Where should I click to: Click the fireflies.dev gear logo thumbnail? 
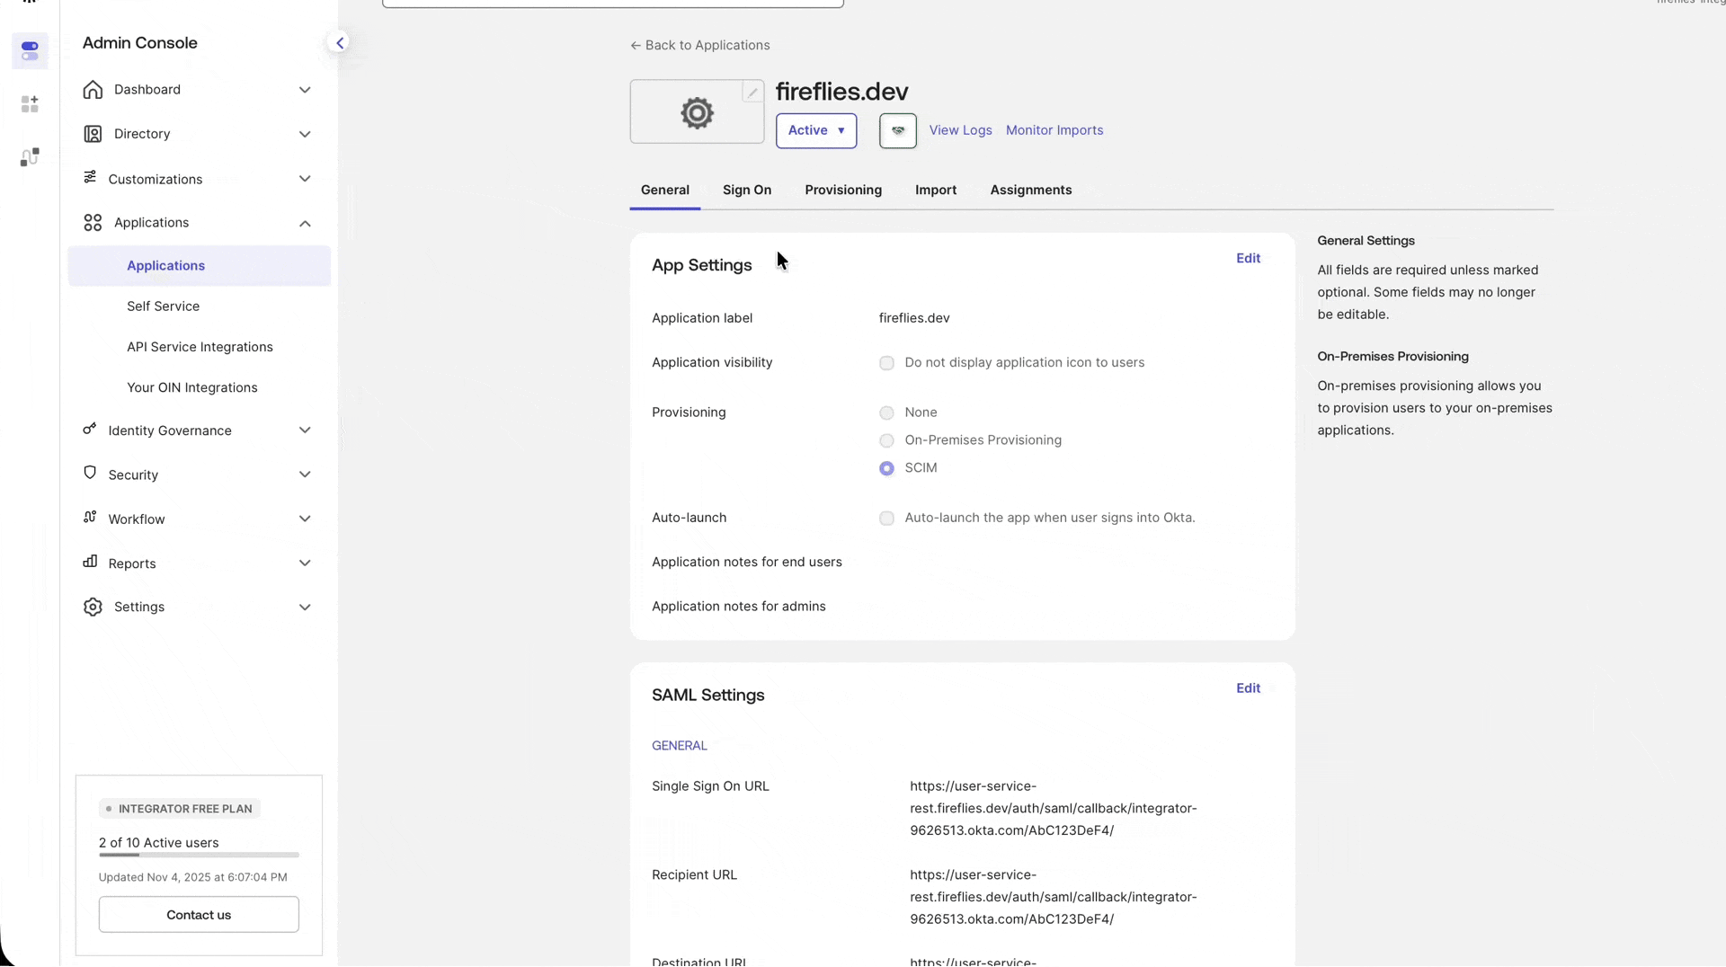697,113
